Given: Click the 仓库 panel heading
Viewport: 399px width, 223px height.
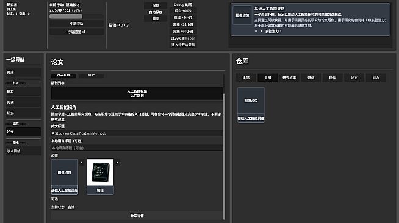Looking at the screenshot, I should coord(242,62).
